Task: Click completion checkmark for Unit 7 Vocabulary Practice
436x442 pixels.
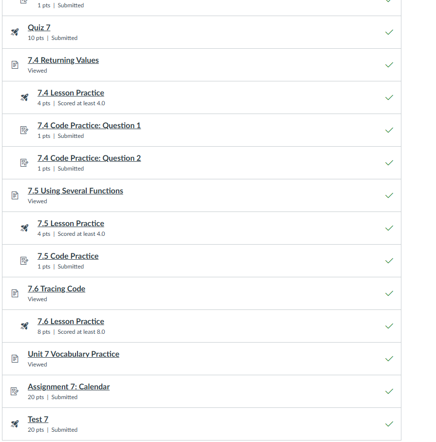Action: (x=389, y=359)
